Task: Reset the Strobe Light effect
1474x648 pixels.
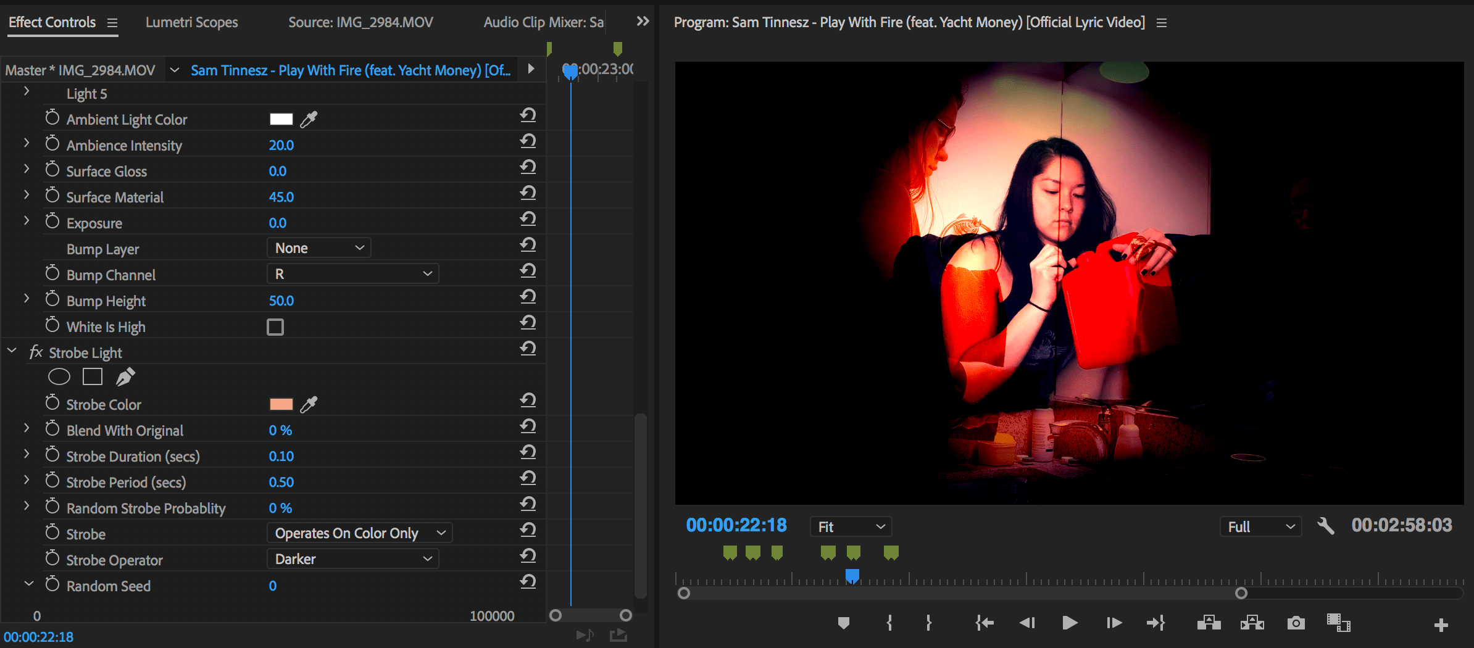Action: tap(528, 348)
